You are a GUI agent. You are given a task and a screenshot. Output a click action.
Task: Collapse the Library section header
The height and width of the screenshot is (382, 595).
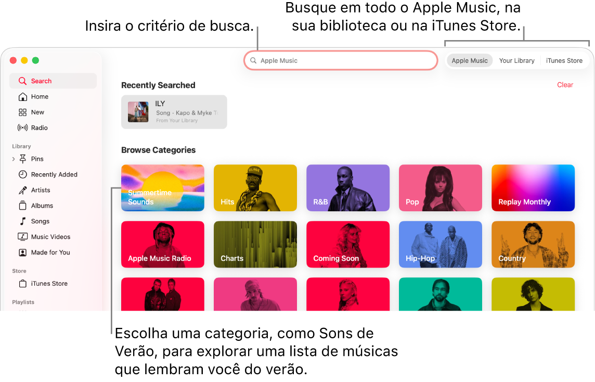pyautogui.click(x=21, y=146)
